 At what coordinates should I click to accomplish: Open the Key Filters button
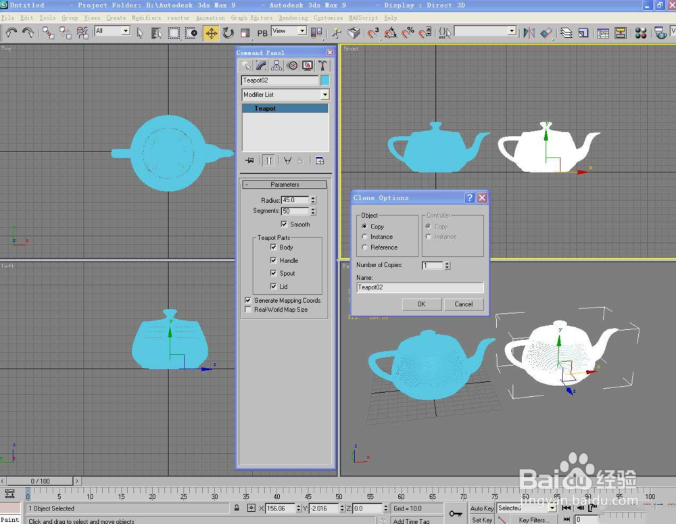(x=534, y=520)
